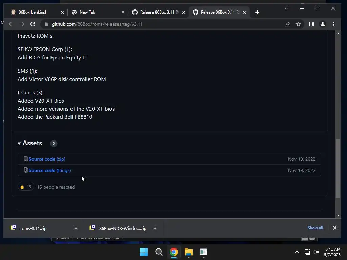Screen dimensions: 347x260
Task: Click 'Added the Packard Bell PB8810' text
Action: tap(55, 117)
